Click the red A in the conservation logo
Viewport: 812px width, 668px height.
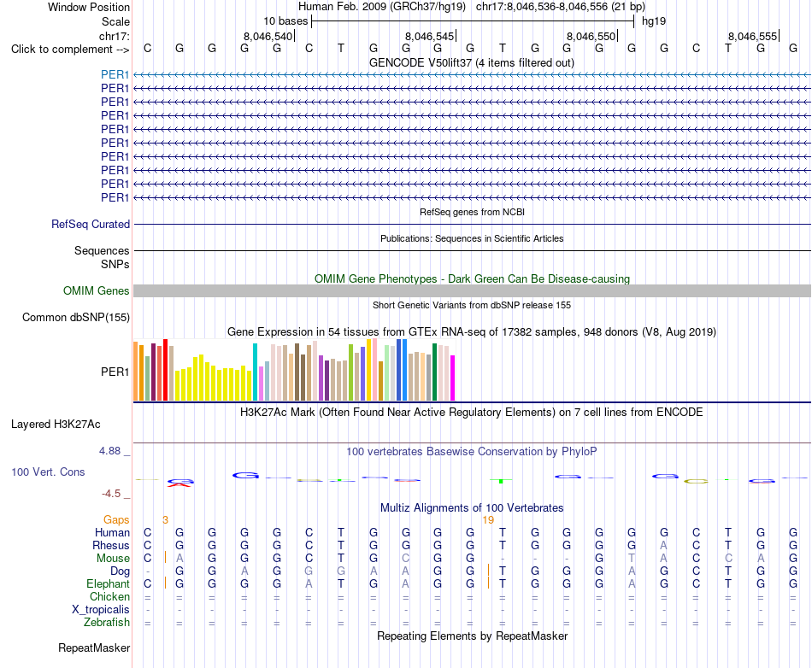(179, 485)
